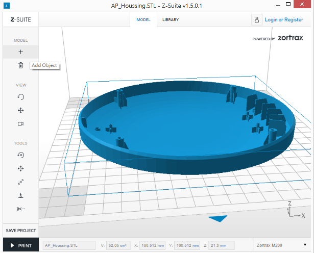
Task: Click the XZ axis orientation gizmo
Action: click(x=296, y=210)
